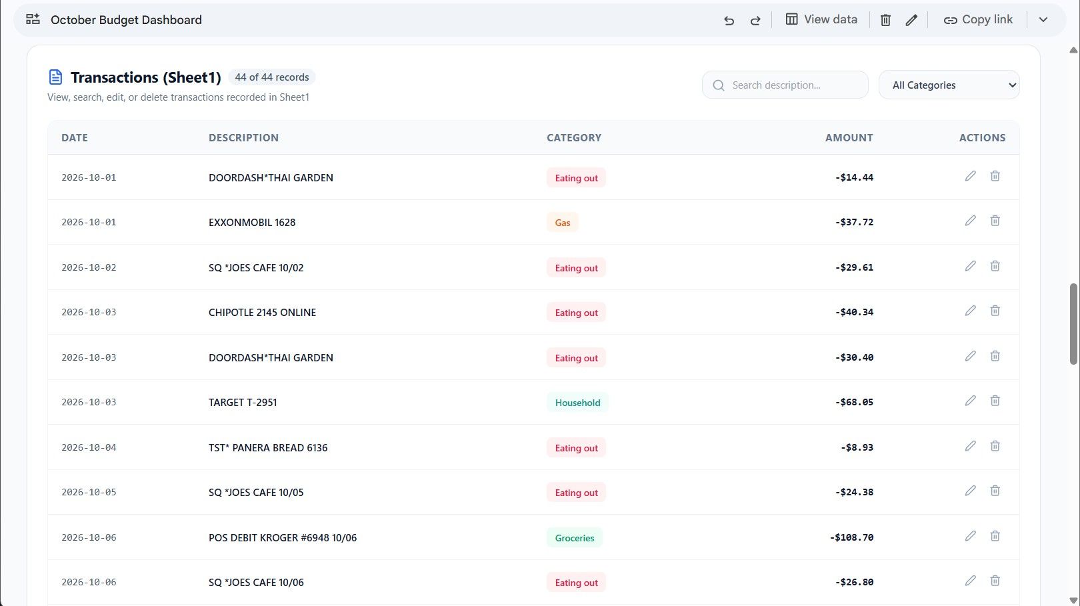Delete the TST* PANERA BREAD 6136 row
The image size is (1080, 606).
point(995,446)
